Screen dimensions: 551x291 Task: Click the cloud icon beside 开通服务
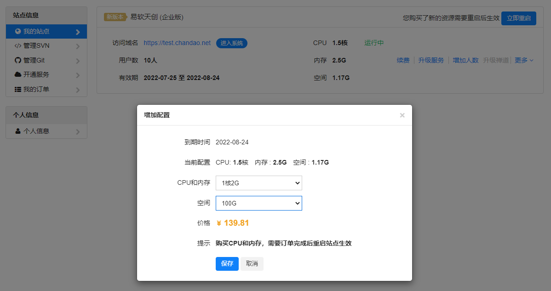click(x=18, y=74)
